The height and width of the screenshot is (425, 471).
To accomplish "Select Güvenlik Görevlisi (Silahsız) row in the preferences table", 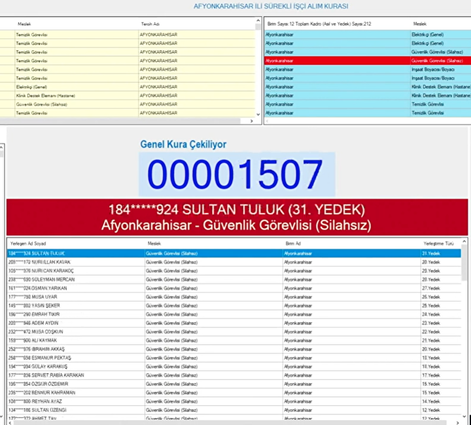I will click(128, 104).
